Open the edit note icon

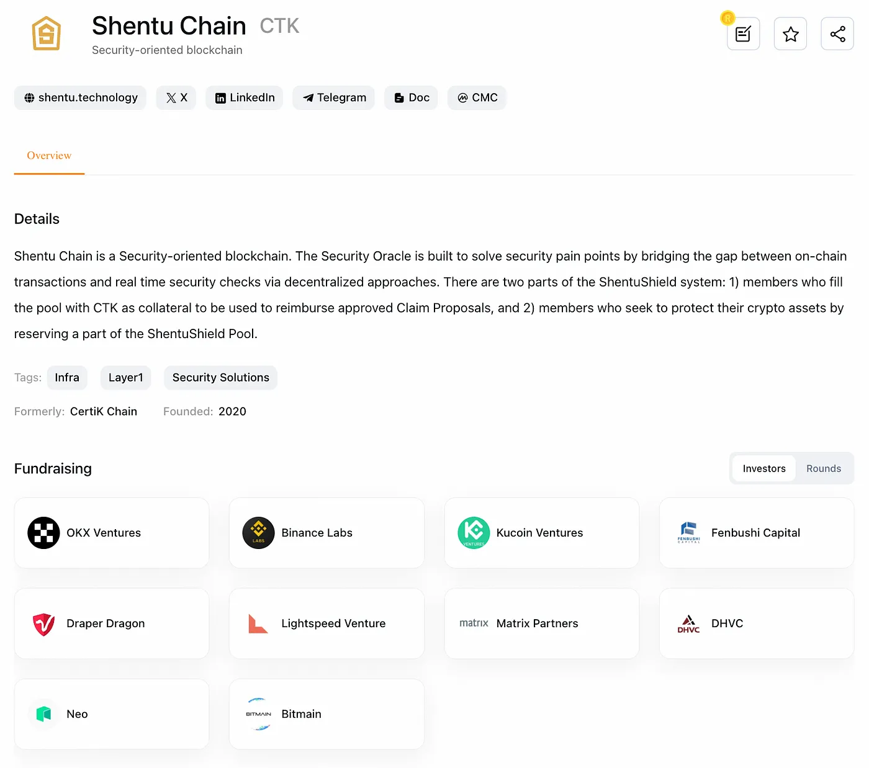743,34
